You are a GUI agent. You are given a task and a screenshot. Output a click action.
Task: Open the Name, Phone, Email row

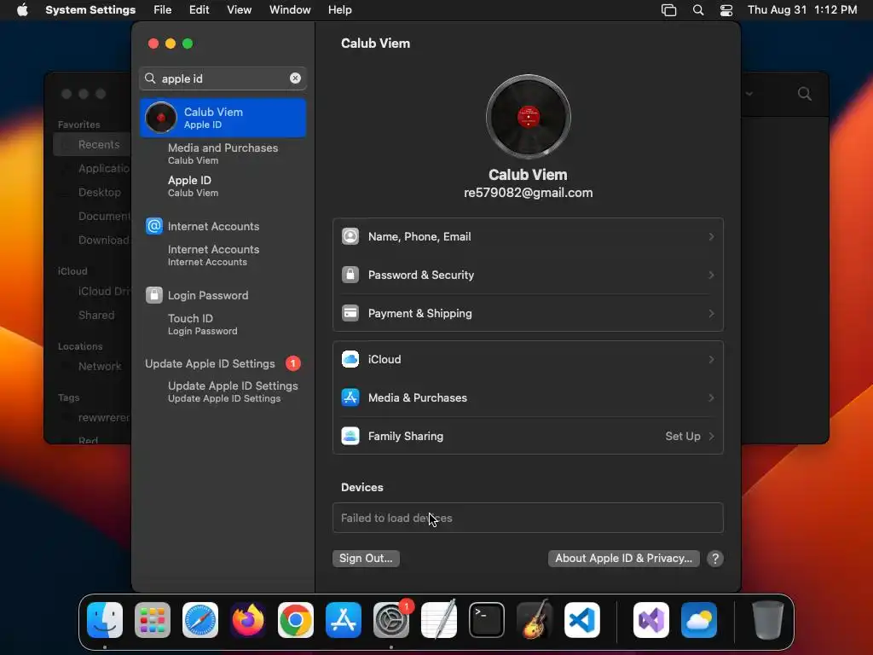pos(528,237)
